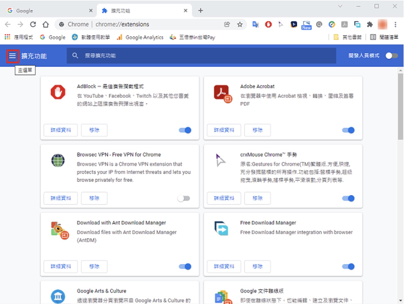Open Ant Download Manager details button
The width and height of the screenshot is (405, 304).
[x=61, y=266]
